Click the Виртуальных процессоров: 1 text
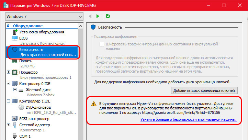This screenshot has width=248, height=140. pyautogui.click(x=46, y=77)
